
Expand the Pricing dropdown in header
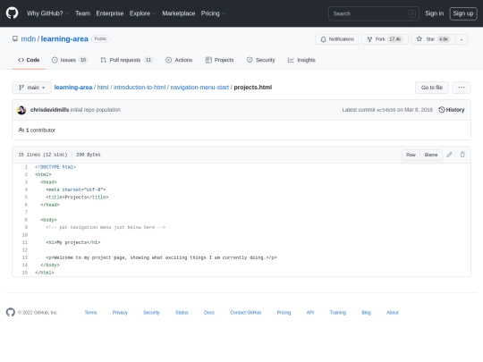(x=213, y=13)
